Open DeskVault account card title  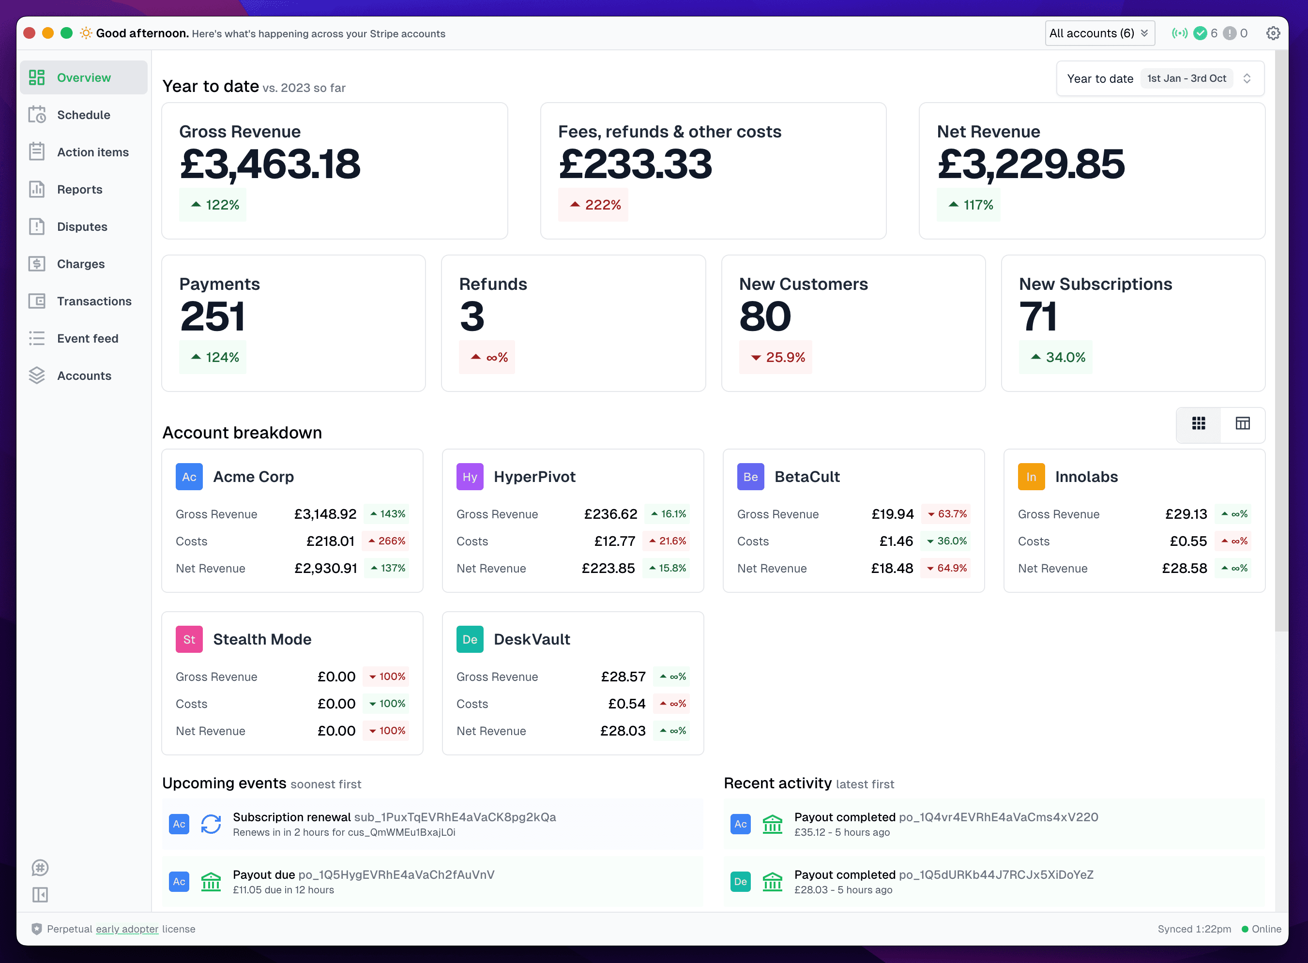click(x=532, y=639)
